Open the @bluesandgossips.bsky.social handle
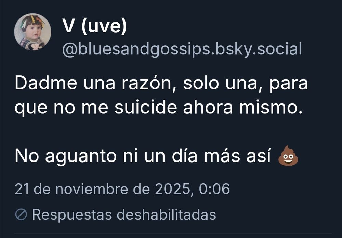 coord(182,49)
